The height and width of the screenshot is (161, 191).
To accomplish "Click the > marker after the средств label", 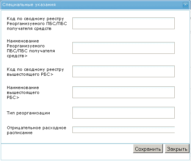I will 26,56.
